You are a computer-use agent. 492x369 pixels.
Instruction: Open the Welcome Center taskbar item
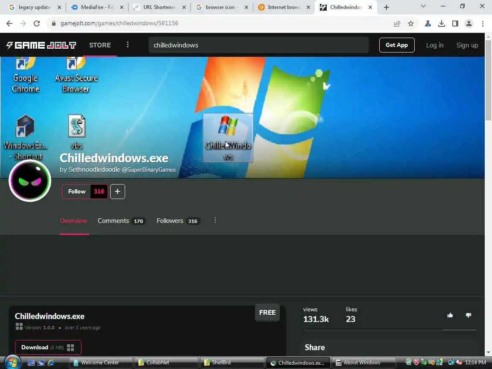tap(100, 363)
